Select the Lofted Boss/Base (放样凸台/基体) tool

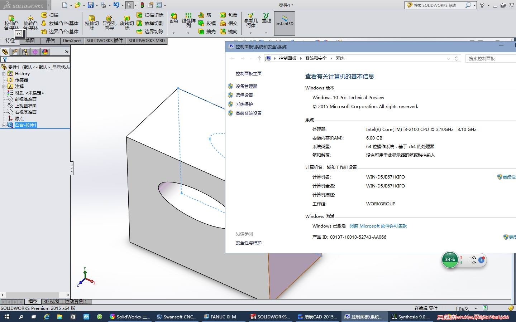(59, 23)
